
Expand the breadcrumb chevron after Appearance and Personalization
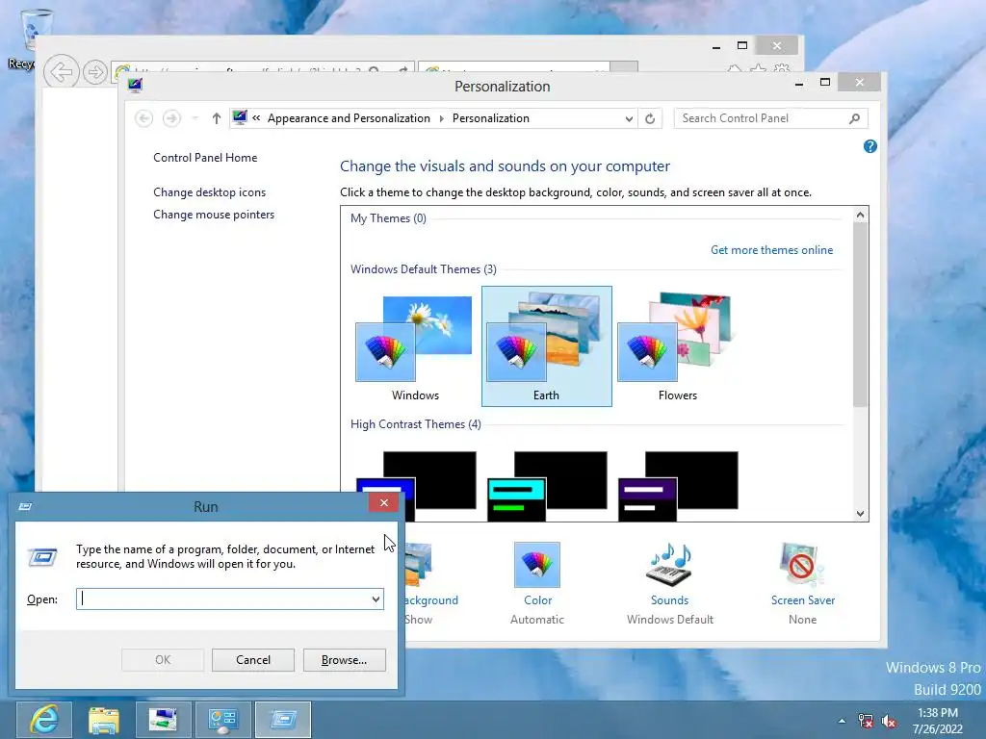441,118
